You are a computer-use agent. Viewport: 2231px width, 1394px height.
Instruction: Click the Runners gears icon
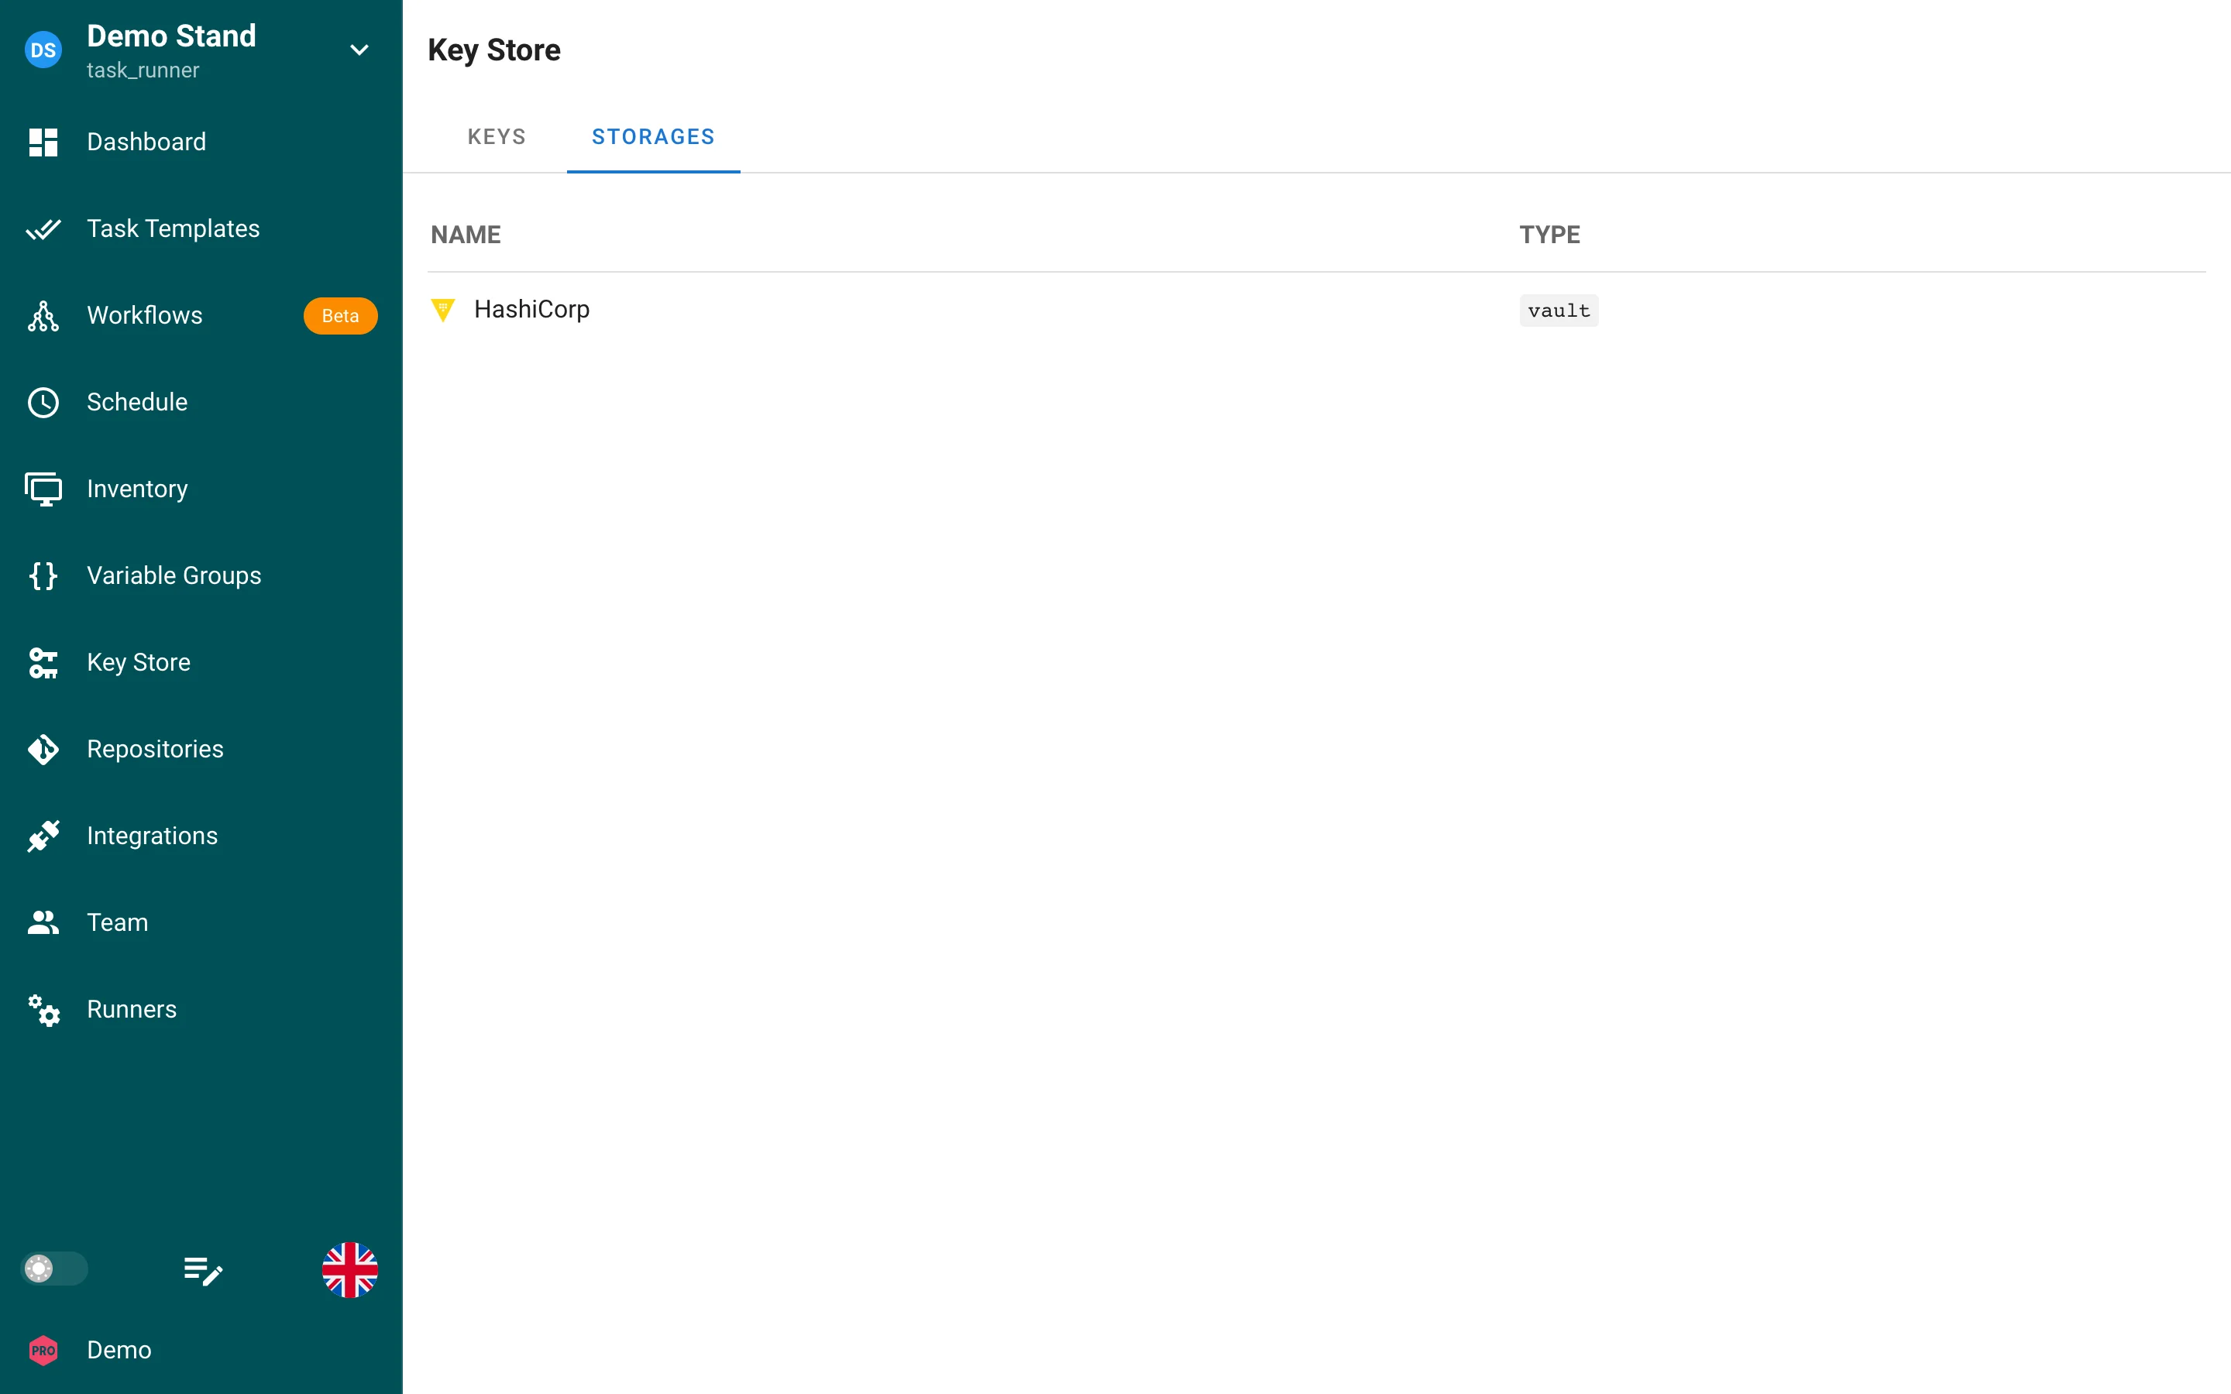click(43, 1010)
